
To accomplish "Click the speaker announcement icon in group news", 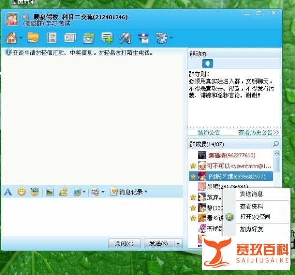I will pyautogui.click(x=207, y=63).
